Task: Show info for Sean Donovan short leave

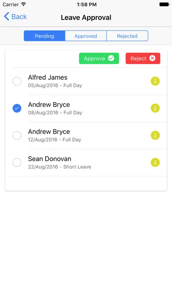Action: pos(155,163)
